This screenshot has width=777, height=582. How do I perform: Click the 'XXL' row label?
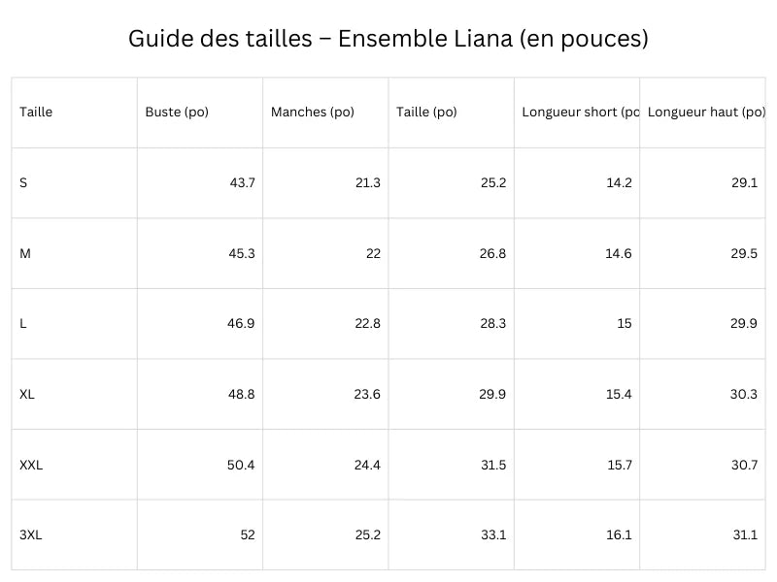point(31,466)
